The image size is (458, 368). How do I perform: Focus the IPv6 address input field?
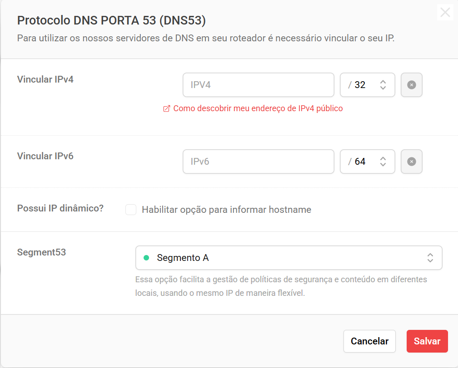click(x=258, y=162)
